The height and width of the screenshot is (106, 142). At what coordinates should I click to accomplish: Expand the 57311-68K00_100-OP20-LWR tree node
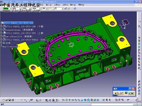(1, 26)
